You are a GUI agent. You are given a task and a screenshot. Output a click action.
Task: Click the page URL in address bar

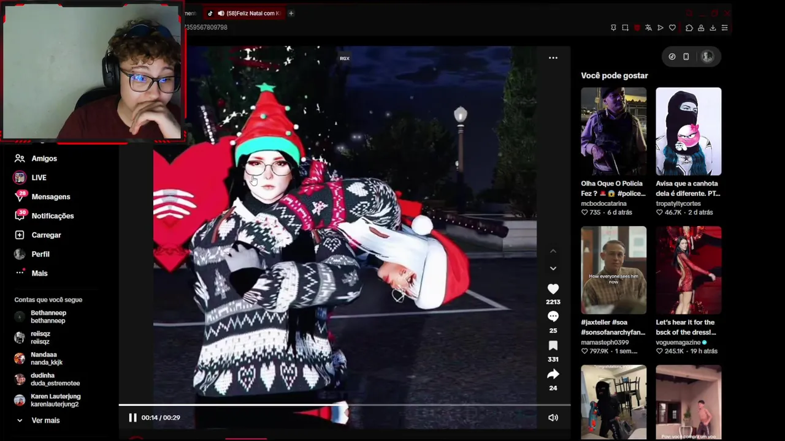tap(206, 28)
